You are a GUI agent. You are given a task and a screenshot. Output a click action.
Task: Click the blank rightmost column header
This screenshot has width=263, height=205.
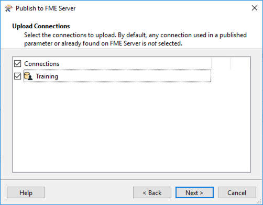[240, 63]
